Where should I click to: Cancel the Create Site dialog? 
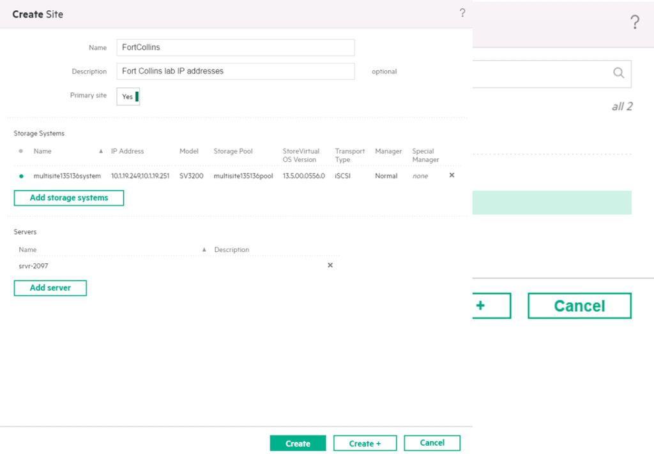click(x=432, y=443)
